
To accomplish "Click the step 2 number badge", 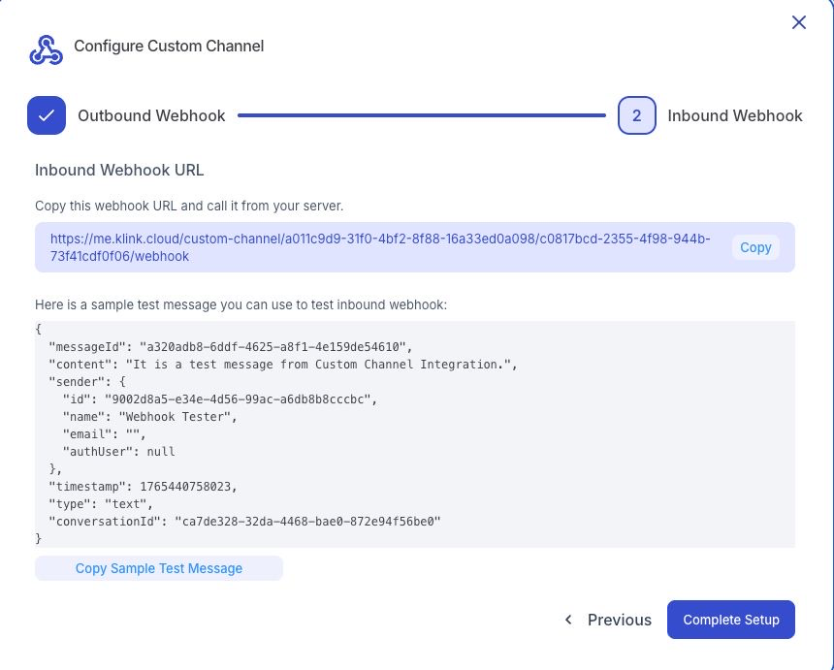I will pos(636,115).
